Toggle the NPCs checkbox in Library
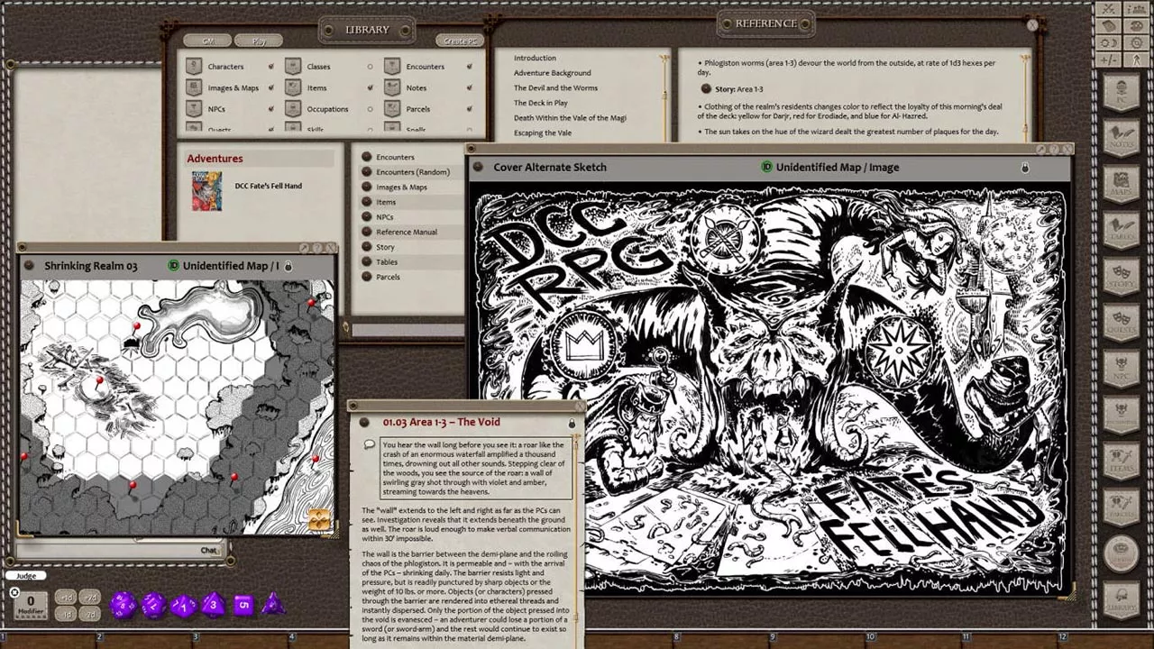The width and height of the screenshot is (1154, 649). click(270, 109)
